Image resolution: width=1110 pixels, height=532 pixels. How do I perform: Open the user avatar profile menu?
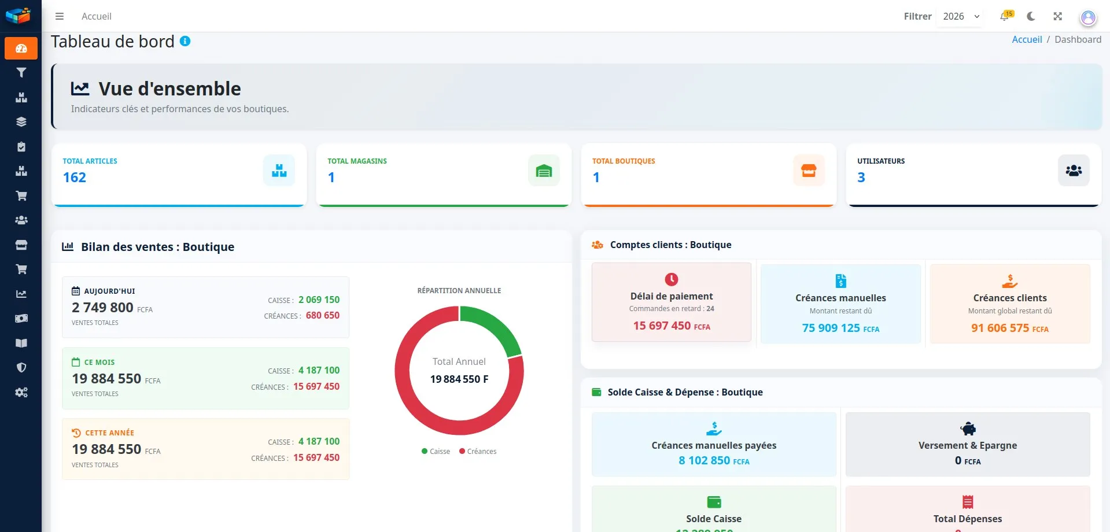[1088, 17]
